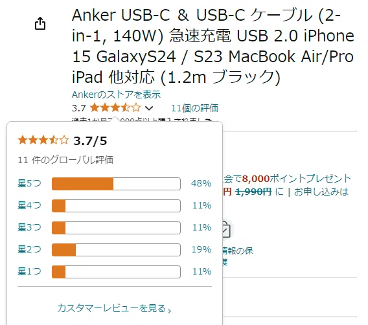Viewport: 368px width, 325px height.
Task: Select the 星4つ rating filter label
Action: [x=29, y=205]
